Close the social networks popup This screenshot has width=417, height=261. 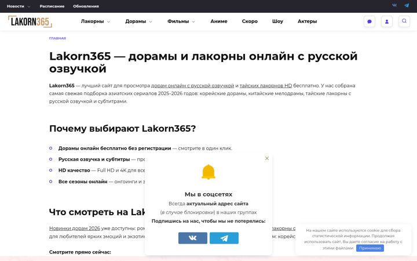pyautogui.click(x=267, y=158)
